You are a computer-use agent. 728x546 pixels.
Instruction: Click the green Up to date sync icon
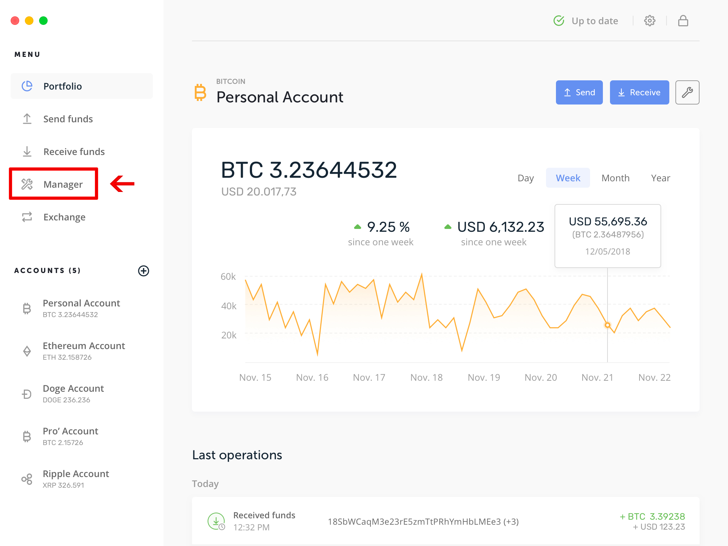559,21
